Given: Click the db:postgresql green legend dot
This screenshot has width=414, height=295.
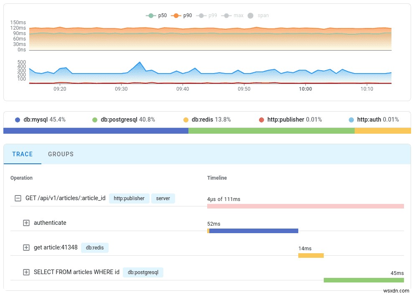Looking at the screenshot, I should click(x=95, y=120).
